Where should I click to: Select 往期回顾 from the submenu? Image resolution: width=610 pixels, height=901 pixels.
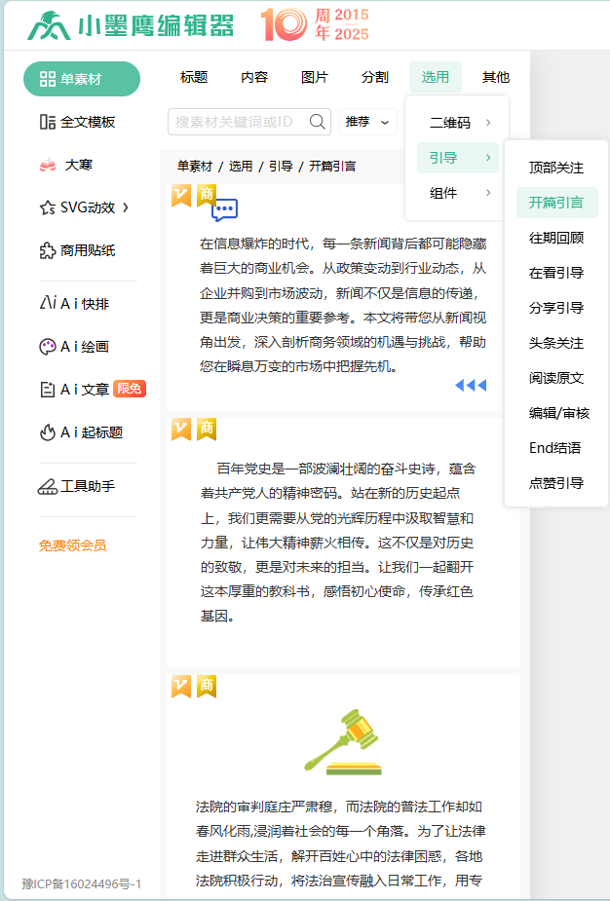click(x=556, y=238)
